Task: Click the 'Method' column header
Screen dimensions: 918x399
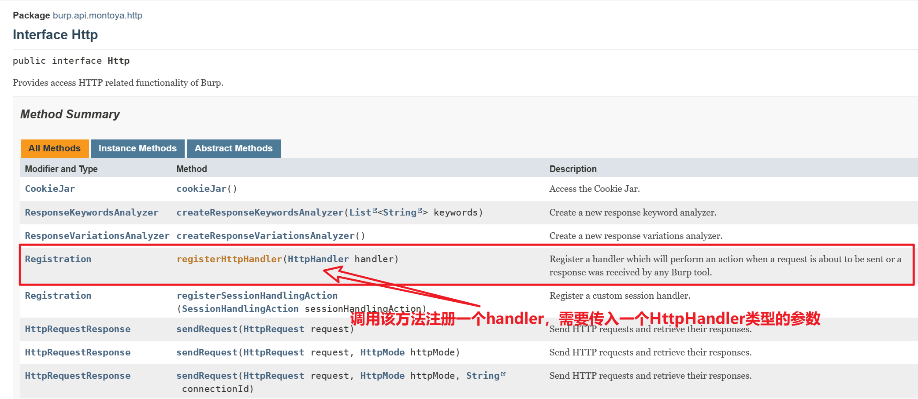Action: point(192,169)
